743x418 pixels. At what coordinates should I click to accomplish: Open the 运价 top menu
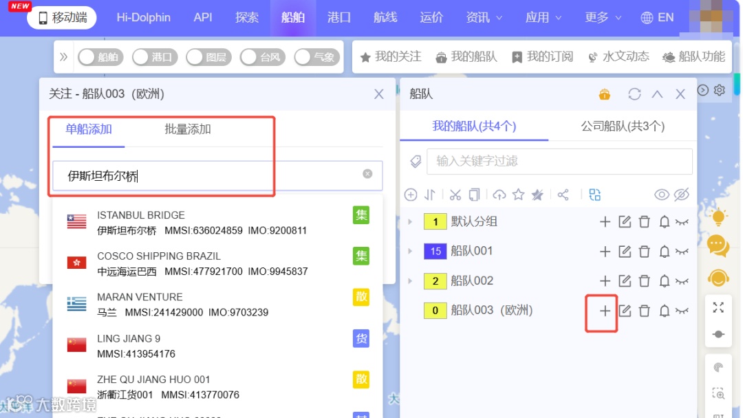431,17
